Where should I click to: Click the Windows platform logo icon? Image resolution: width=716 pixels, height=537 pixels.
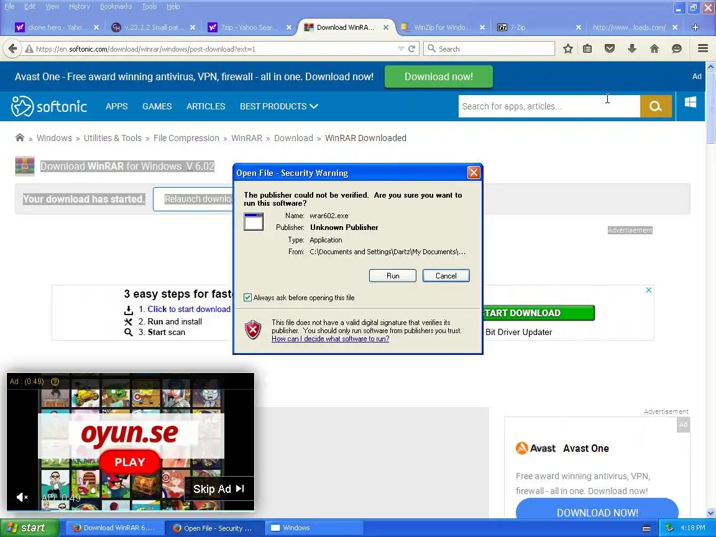691,103
